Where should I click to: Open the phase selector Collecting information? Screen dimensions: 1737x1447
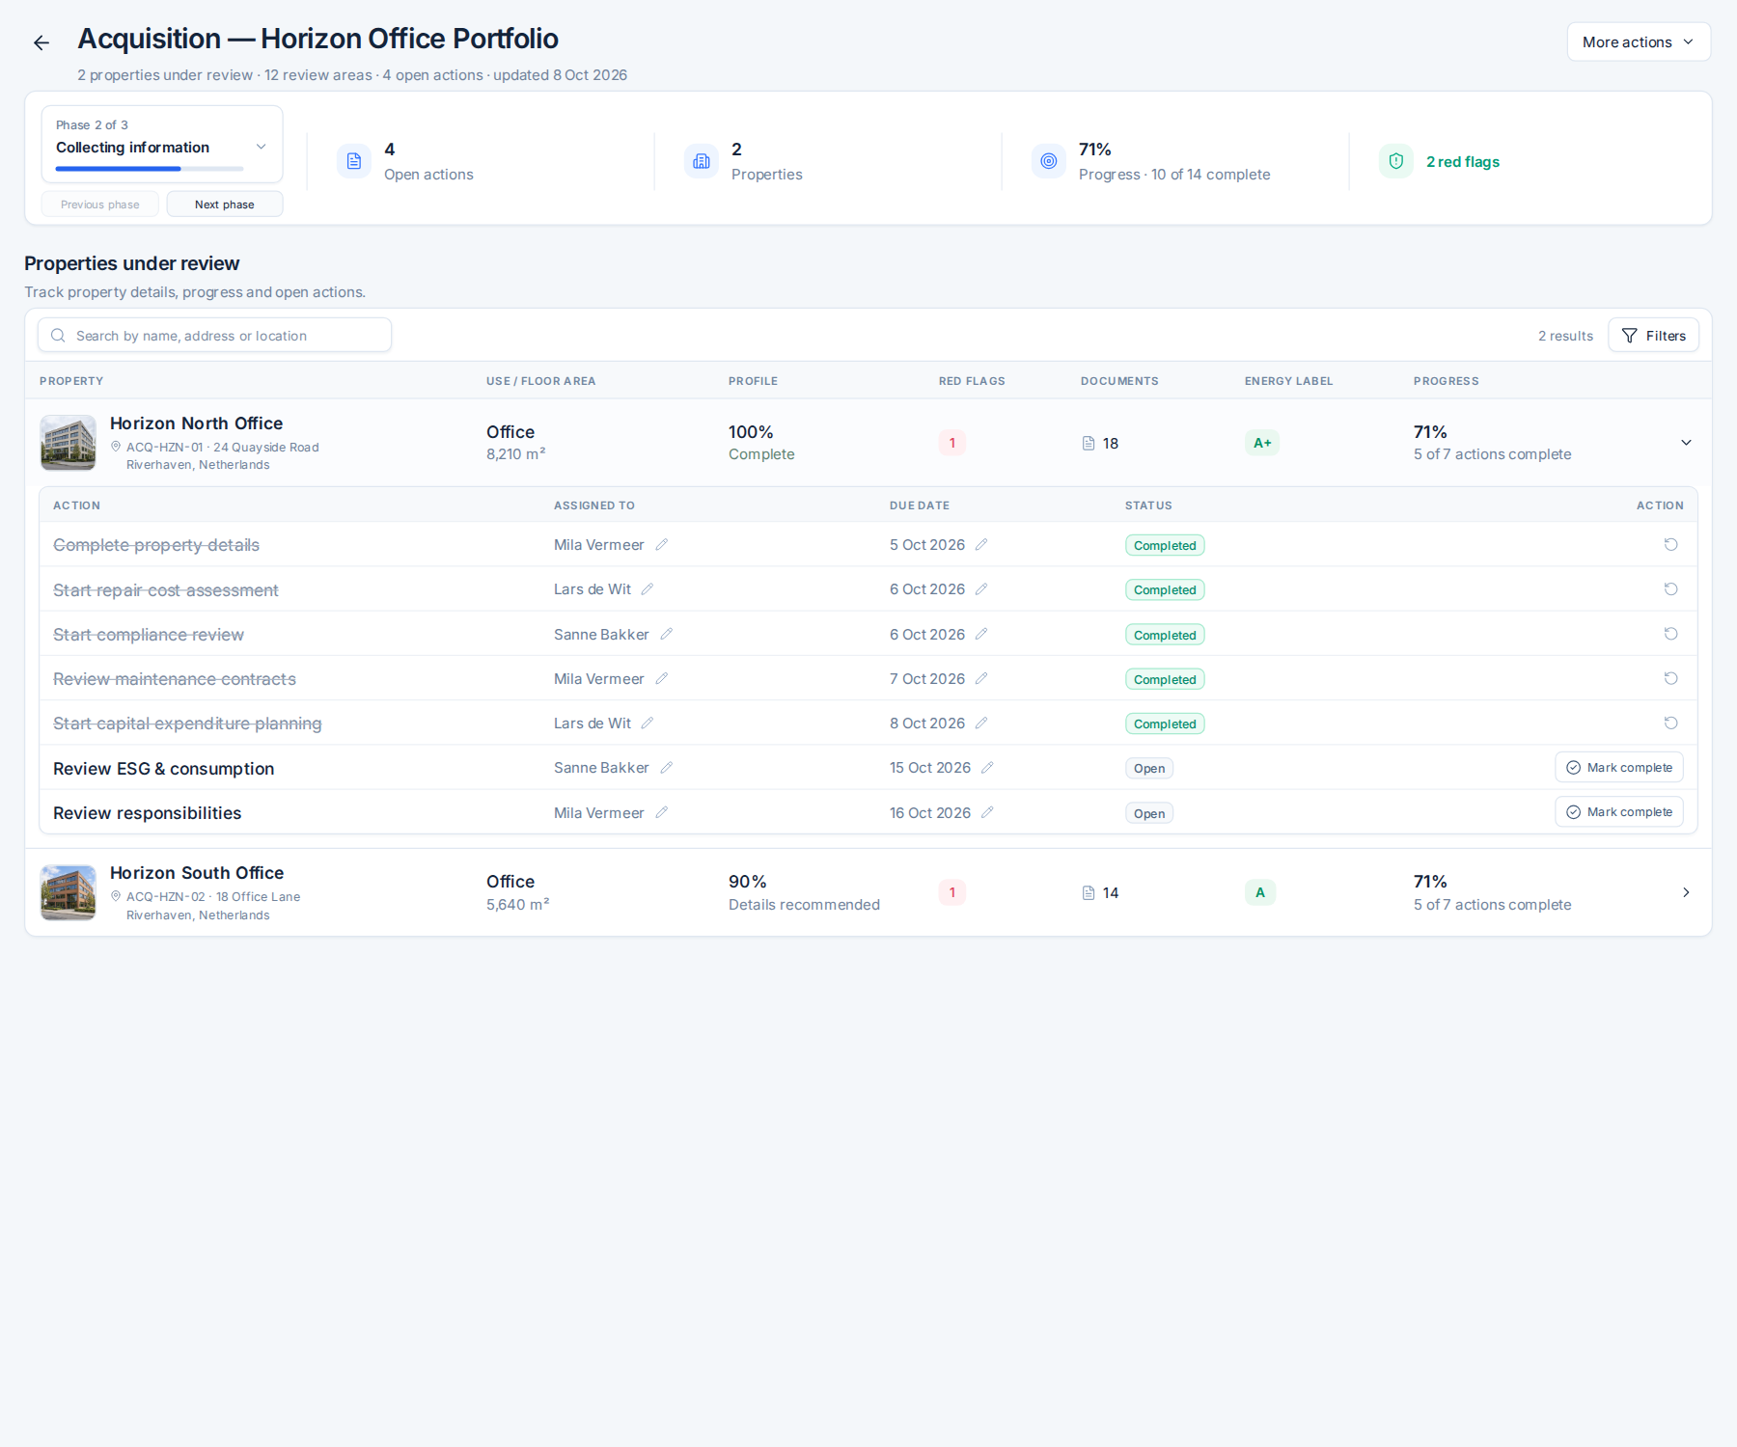162,144
